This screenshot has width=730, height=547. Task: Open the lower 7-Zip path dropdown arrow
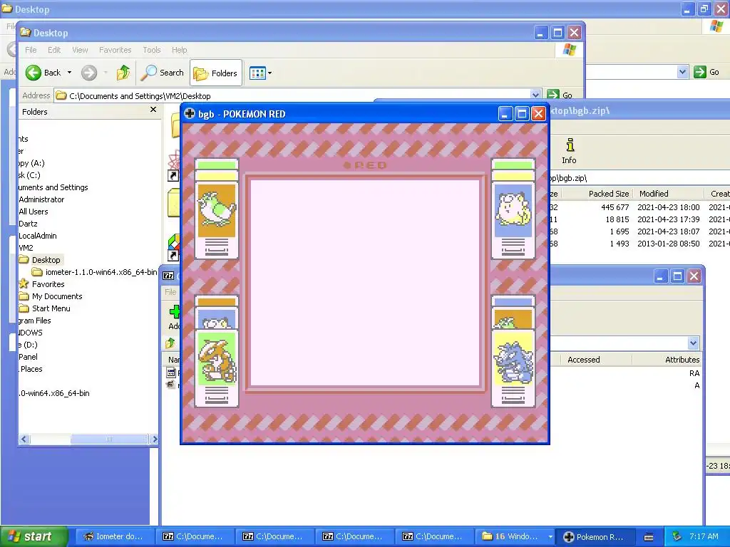click(x=693, y=343)
